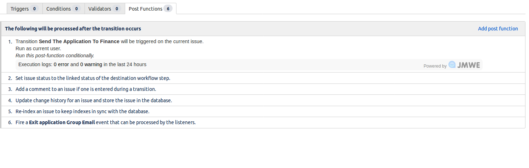This screenshot has height=168, width=529.
Task: Switch to the Triggers tab
Action: [x=24, y=9]
